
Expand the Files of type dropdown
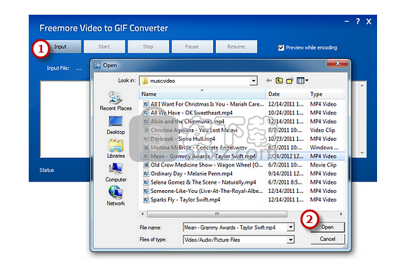point(290,239)
